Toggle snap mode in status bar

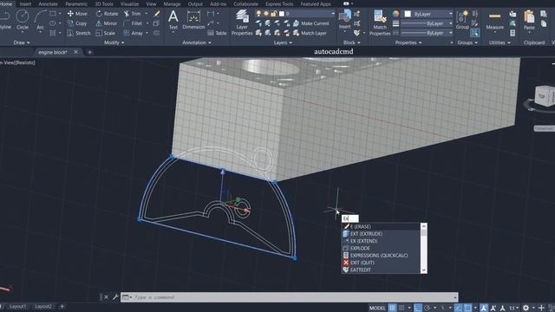[x=402, y=308]
